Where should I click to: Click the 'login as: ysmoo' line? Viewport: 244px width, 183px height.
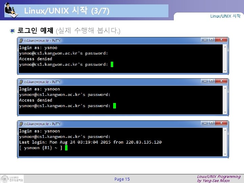pyautogui.click(x=38, y=48)
